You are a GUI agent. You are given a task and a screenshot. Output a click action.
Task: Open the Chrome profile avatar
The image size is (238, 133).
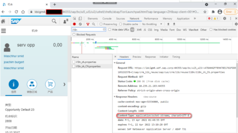220,12
